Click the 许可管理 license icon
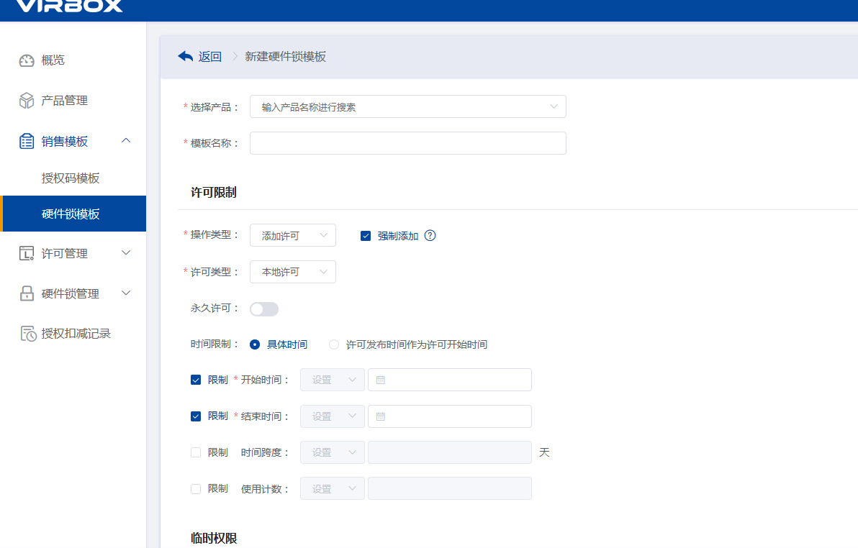 pyautogui.click(x=27, y=253)
